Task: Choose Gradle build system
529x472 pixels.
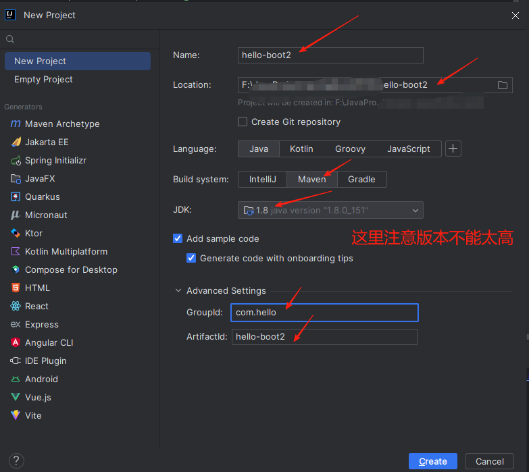Action: pos(361,180)
